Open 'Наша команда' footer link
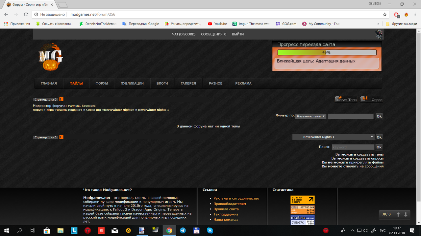The image size is (421, 236). [226, 219]
